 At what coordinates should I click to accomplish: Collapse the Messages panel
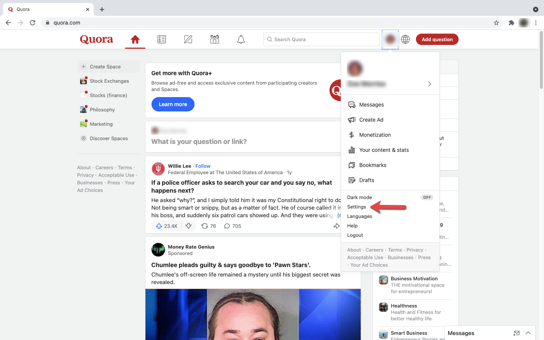tap(528, 333)
